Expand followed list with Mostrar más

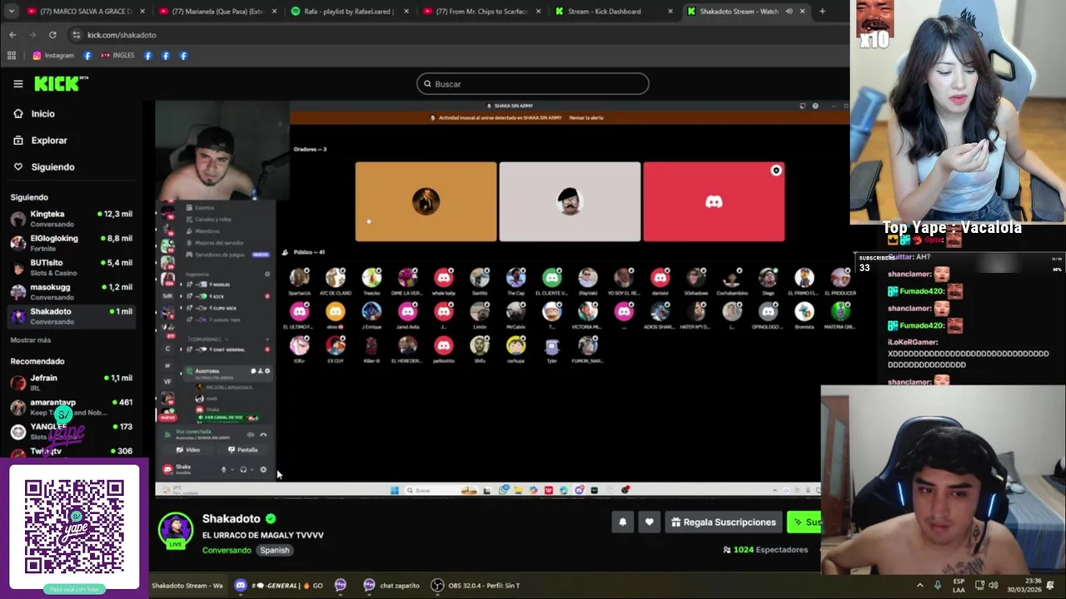[x=31, y=340]
